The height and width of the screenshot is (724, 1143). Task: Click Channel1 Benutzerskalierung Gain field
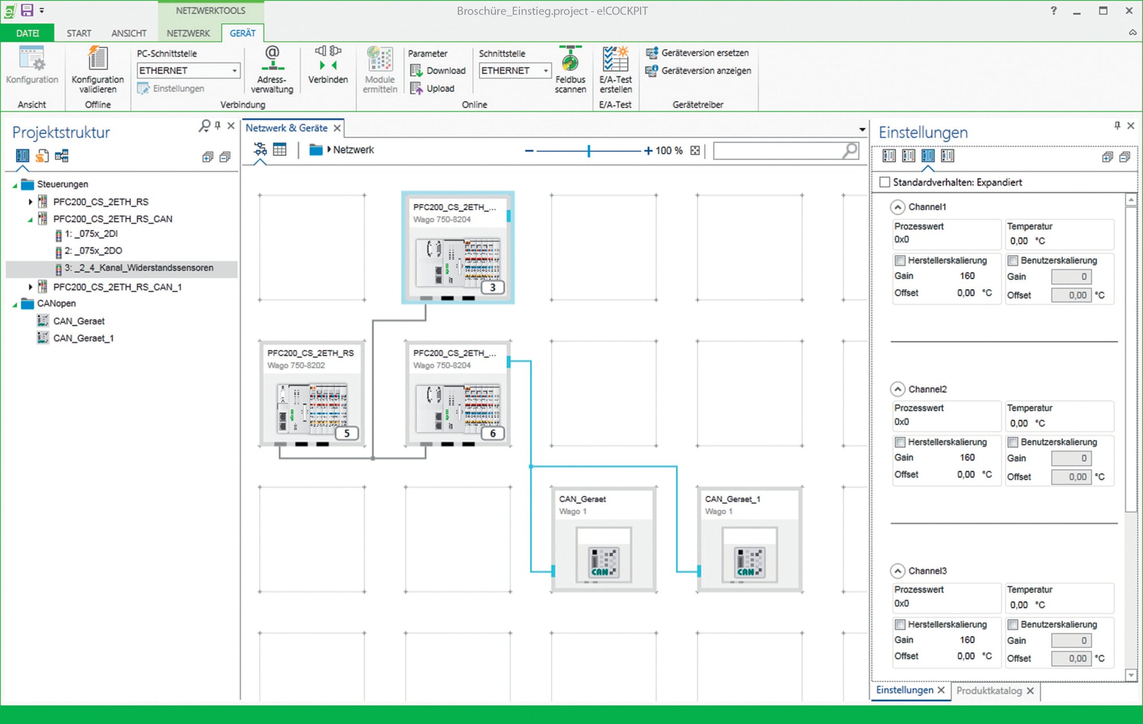(1072, 277)
